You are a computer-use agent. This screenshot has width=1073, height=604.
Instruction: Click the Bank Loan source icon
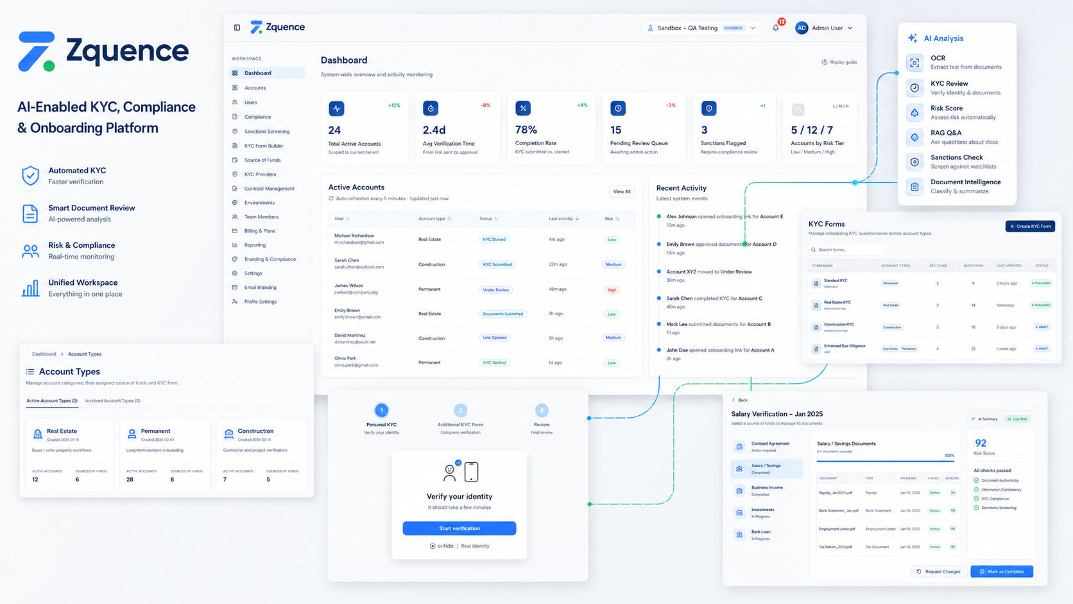tap(739, 534)
